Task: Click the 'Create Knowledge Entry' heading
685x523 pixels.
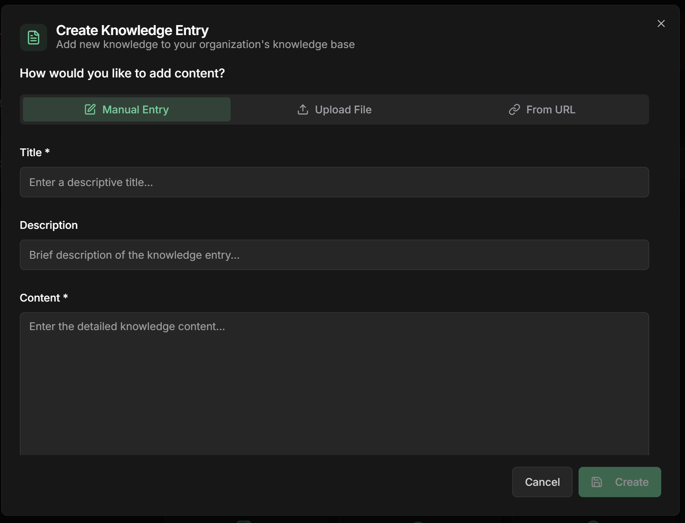Action: [132, 30]
